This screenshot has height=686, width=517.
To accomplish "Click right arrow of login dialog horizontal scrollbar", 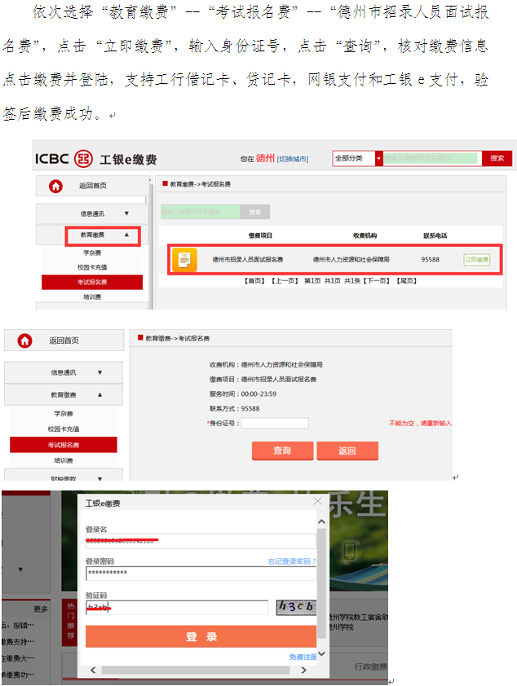I will point(304,670).
